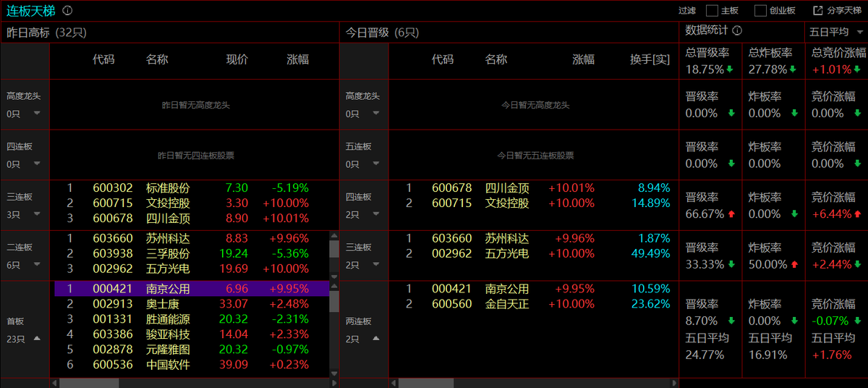This screenshot has width=868, height=388.
Task: Expand the left 高度龙头 0只 group arrow
Action: coord(36,114)
